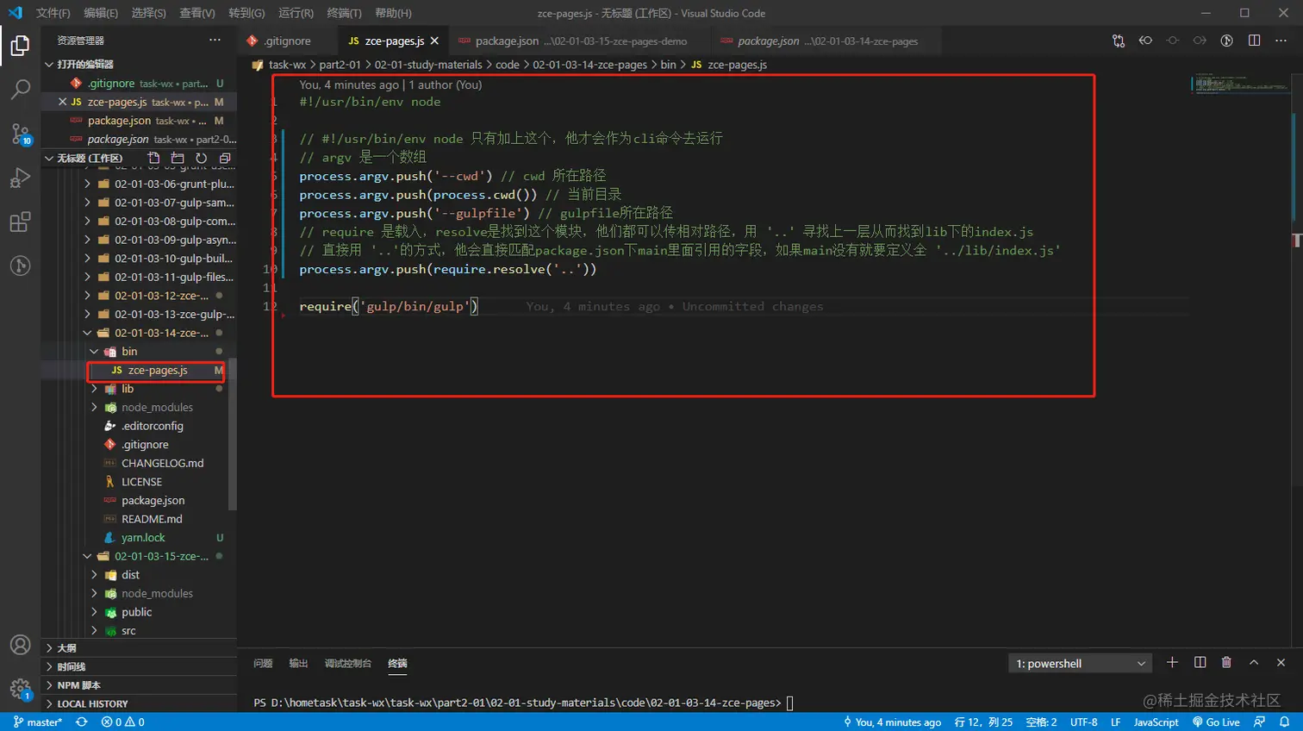Refresh the workspace explorer

tap(201, 159)
